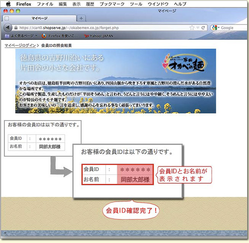Click the browser back arrow button
The width and height of the screenshot is (249, 243).
click(7, 28)
